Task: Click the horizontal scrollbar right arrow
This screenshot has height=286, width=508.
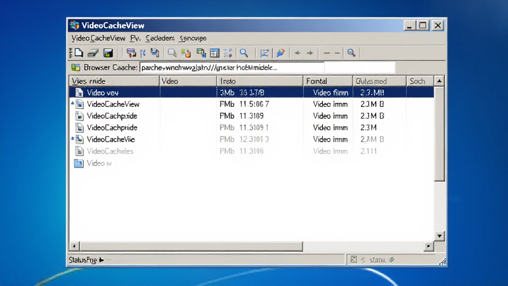Action: [x=429, y=246]
